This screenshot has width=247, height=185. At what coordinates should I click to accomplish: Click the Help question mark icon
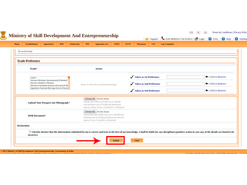[x=223, y=39]
